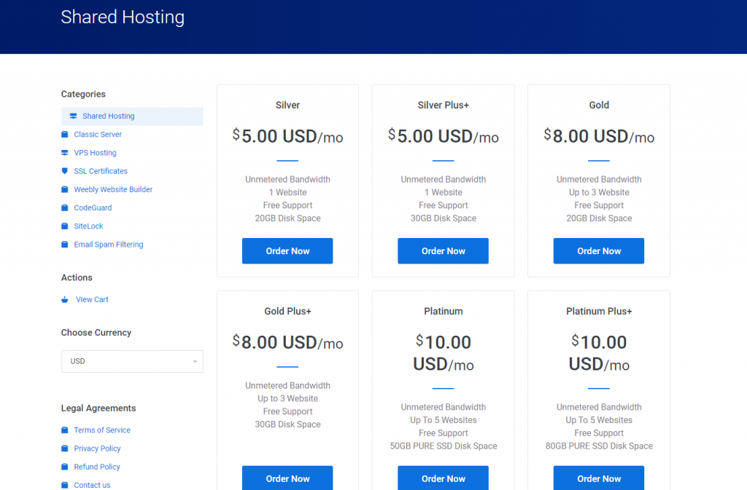The height and width of the screenshot is (490, 747).
Task: Click the icon beside Weebly Website Builder
Action: point(65,189)
